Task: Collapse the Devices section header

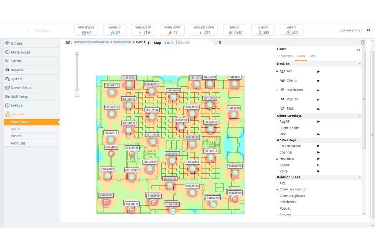Action: tap(360, 64)
